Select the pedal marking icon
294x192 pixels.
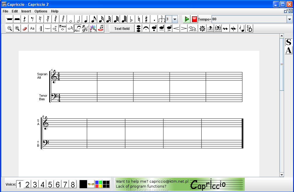point(193,28)
